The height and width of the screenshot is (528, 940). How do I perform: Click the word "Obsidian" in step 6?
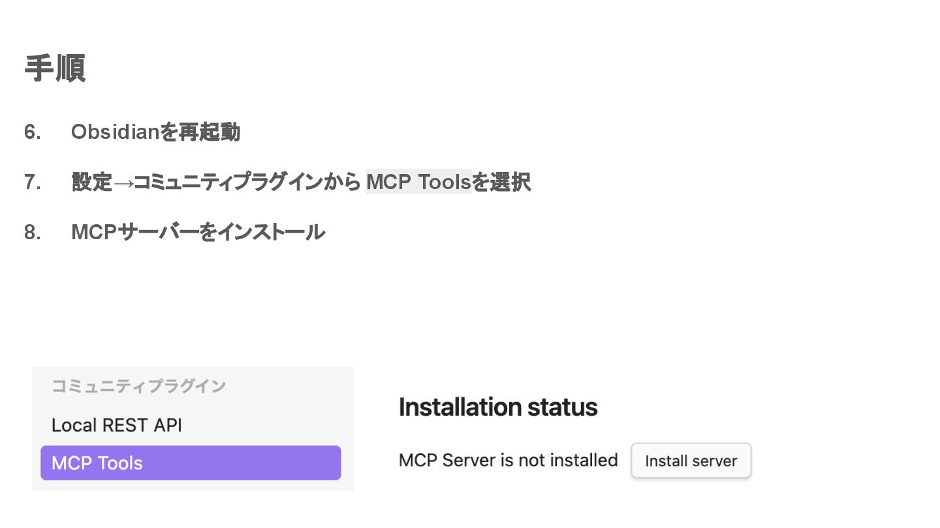[115, 132]
